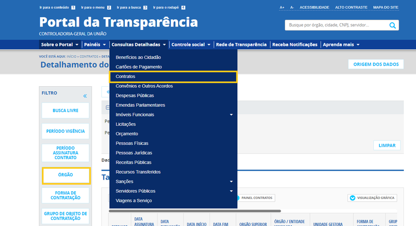Open GRUPO DE OBJETO DE CONTRATAÇÃO filter

pos(65,216)
